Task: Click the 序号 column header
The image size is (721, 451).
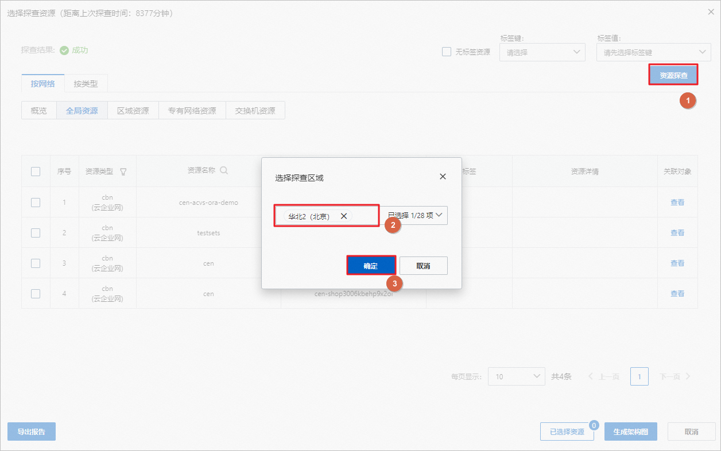Action: point(64,171)
